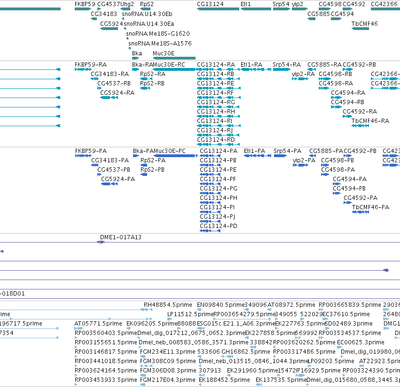Open the snoRNA:Me18S-G1620 label
Viewport: 400px width, 387px height.
158,34
